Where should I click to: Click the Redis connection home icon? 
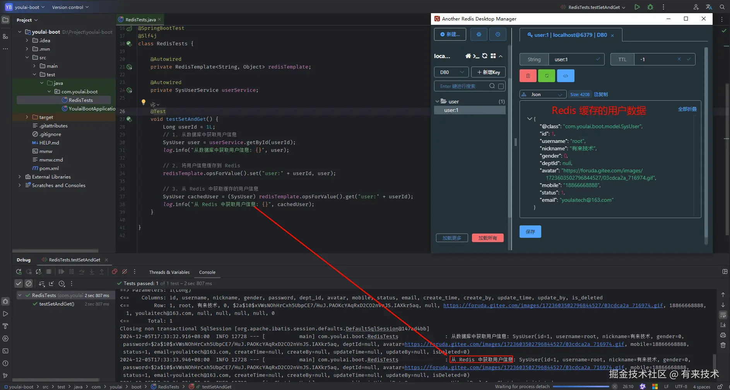[468, 56]
